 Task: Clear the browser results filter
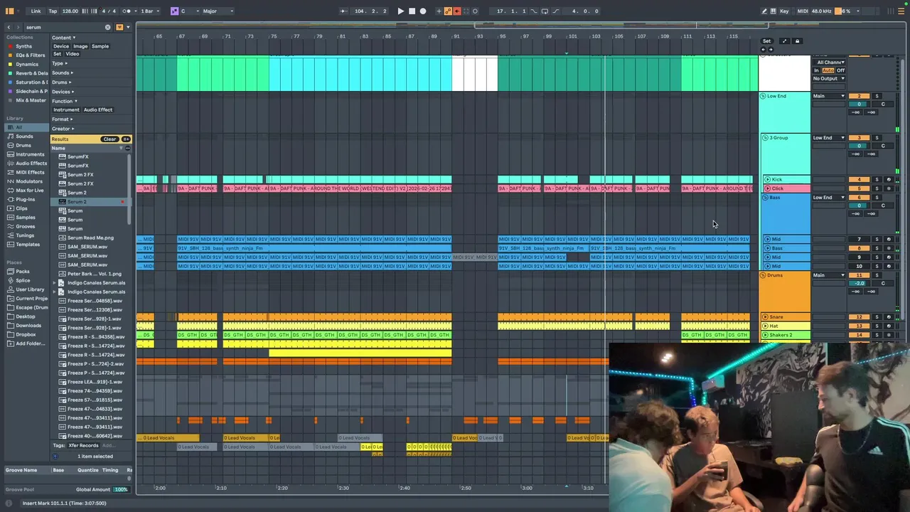(109, 139)
